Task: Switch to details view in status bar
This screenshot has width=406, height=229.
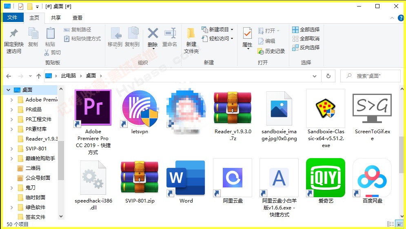Action: (390, 224)
